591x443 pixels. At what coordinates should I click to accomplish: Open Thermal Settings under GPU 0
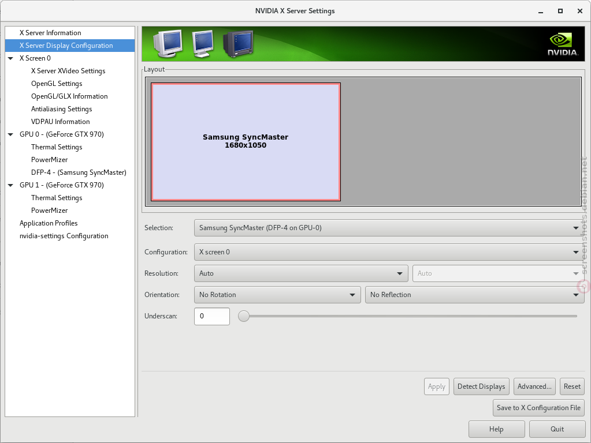click(x=70, y=147)
